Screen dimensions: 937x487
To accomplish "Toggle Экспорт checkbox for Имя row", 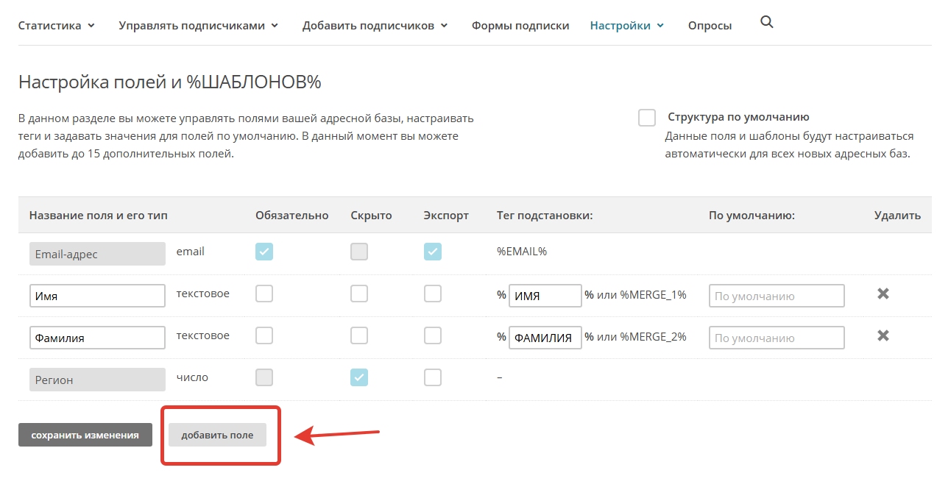I will coord(433,294).
